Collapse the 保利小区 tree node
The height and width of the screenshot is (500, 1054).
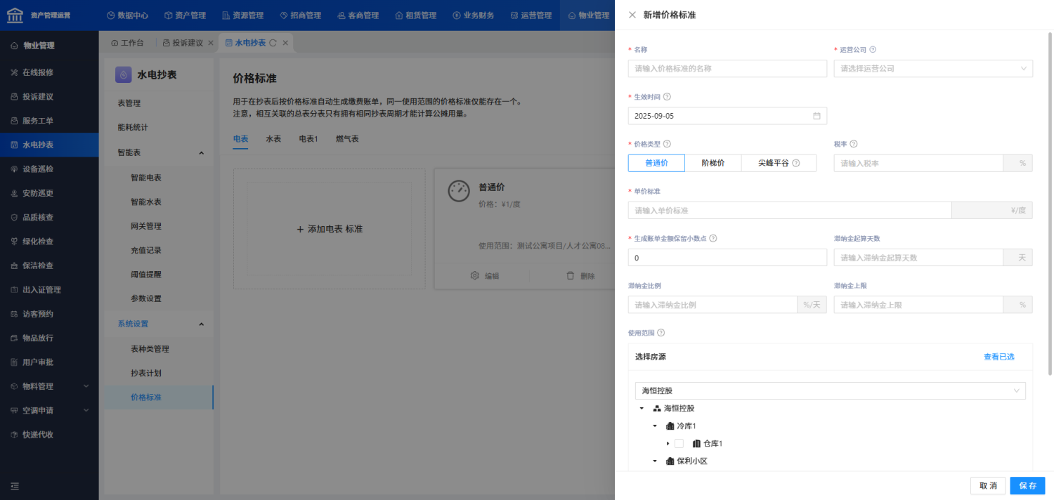(655, 461)
